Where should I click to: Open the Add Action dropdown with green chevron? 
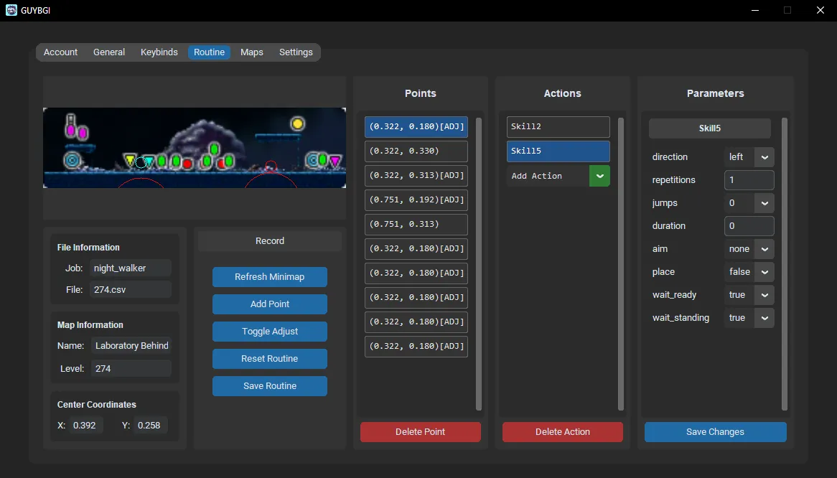[x=599, y=175]
